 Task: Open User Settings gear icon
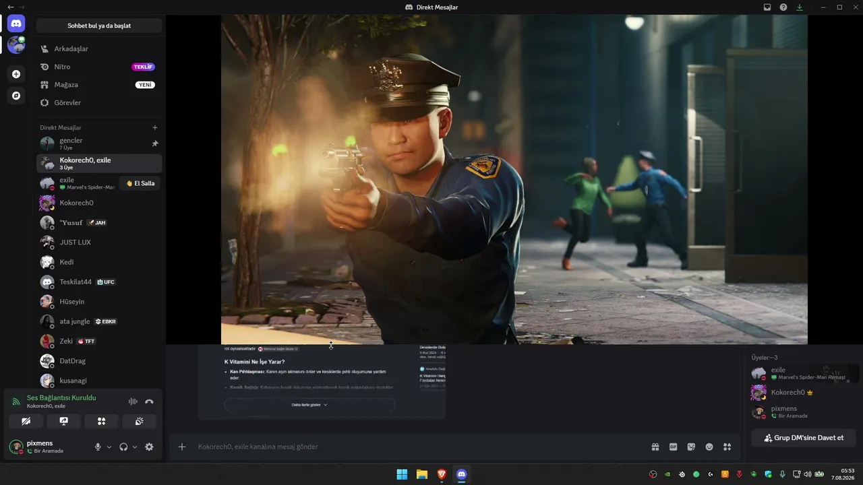pos(149,447)
